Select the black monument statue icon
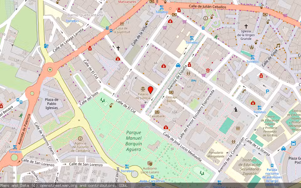 [235, 110]
